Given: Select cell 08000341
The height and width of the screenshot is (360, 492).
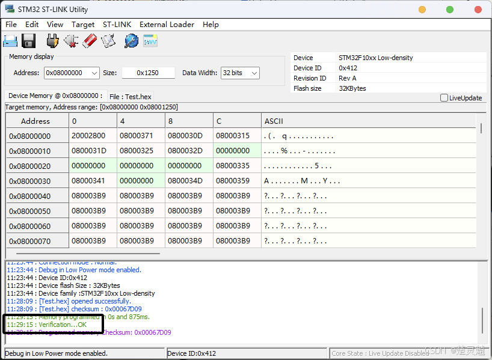Looking at the screenshot, I should pyautogui.click(x=93, y=181).
